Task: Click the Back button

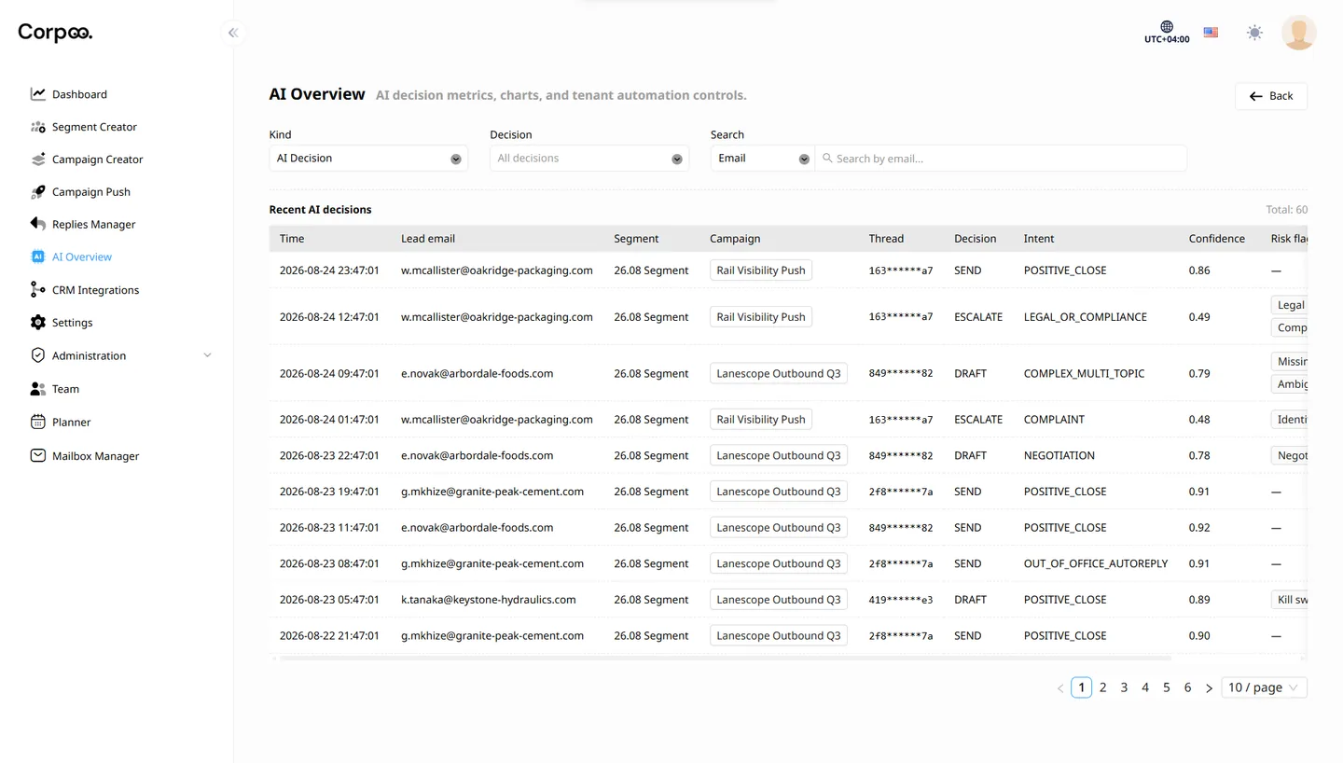Action: point(1271,96)
